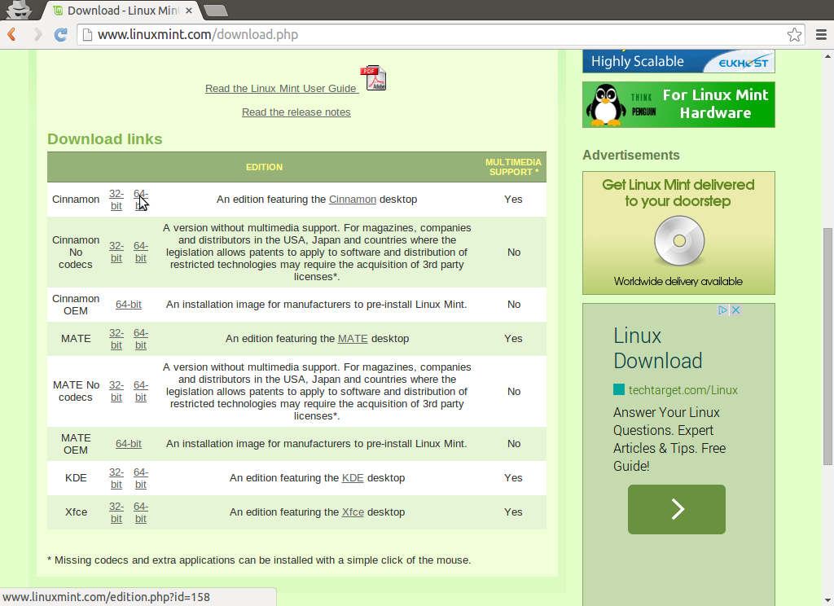834x606 pixels.
Task: Open the browser hamburger menu icon
Action: [821, 34]
